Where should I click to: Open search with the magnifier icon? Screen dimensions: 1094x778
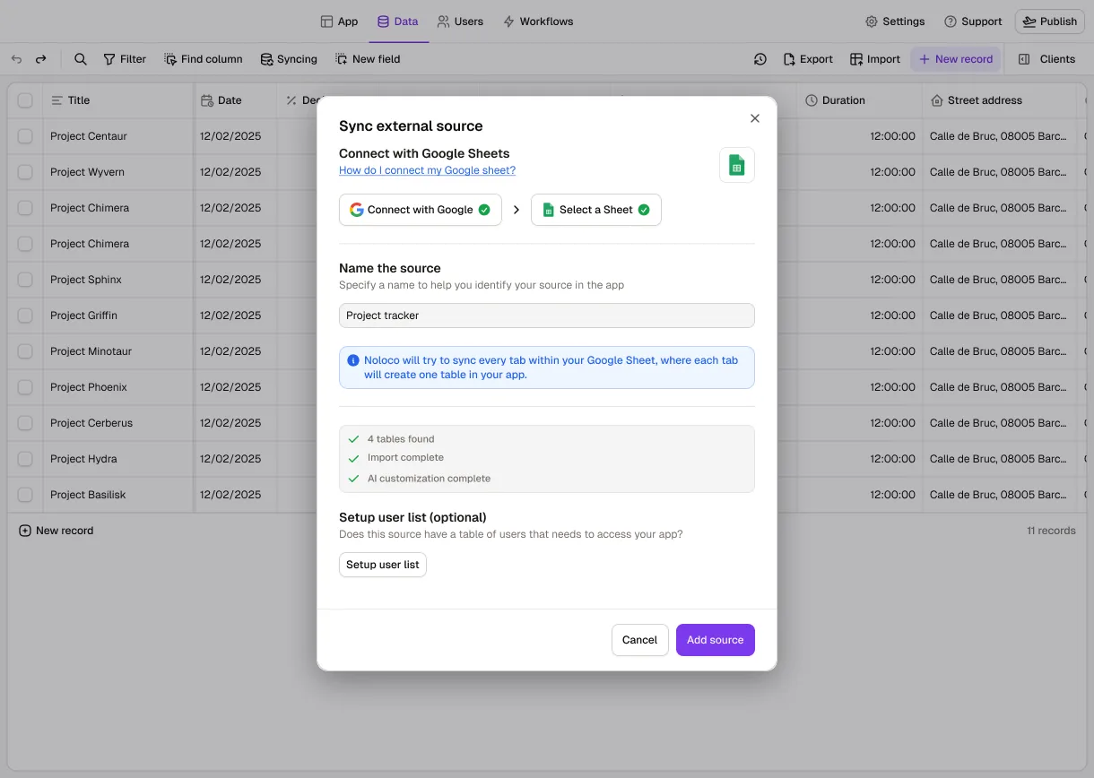[81, 59]
